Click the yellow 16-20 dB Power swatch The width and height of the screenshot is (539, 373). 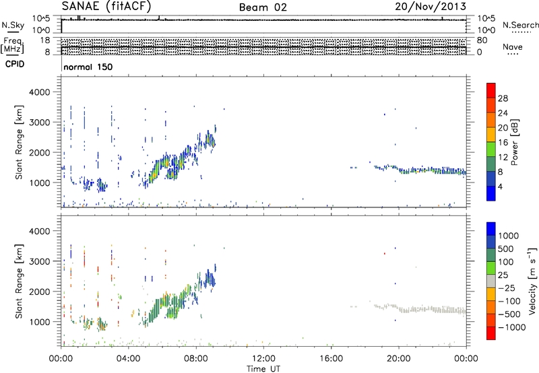point(491,134)
